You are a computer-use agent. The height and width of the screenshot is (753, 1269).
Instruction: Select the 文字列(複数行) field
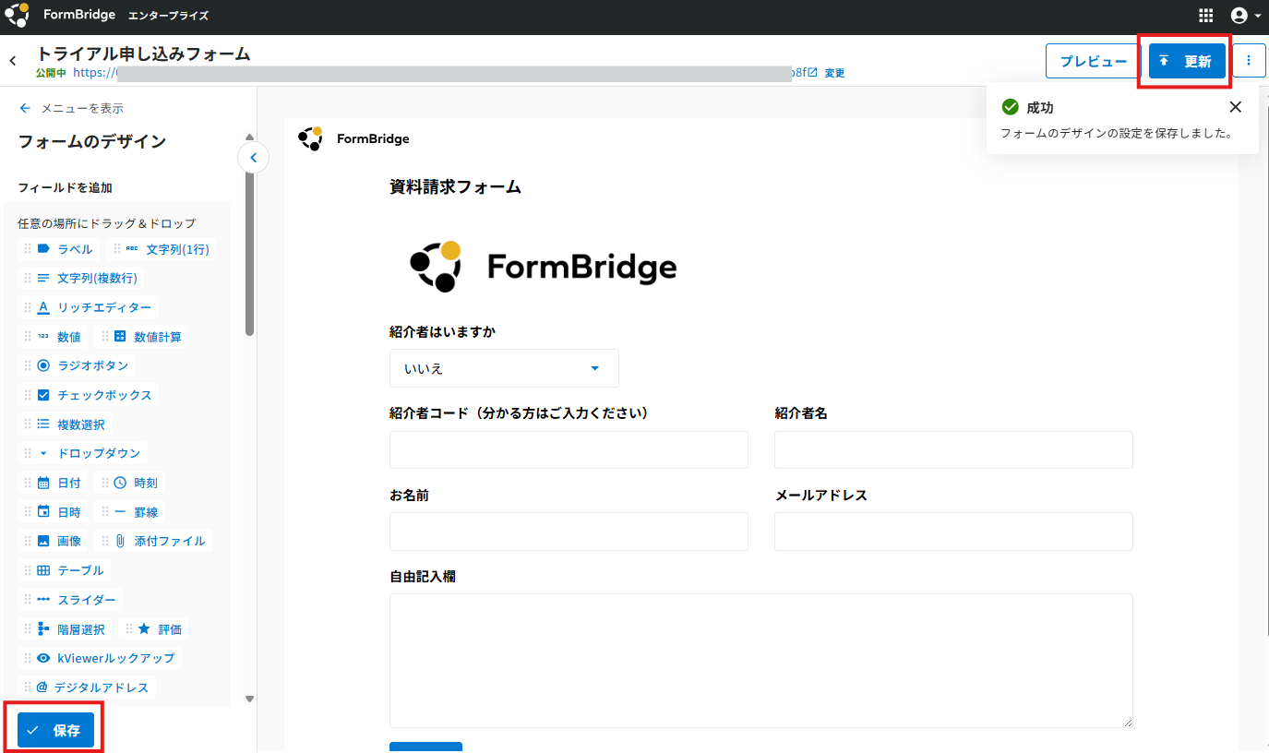pos(81,278)
